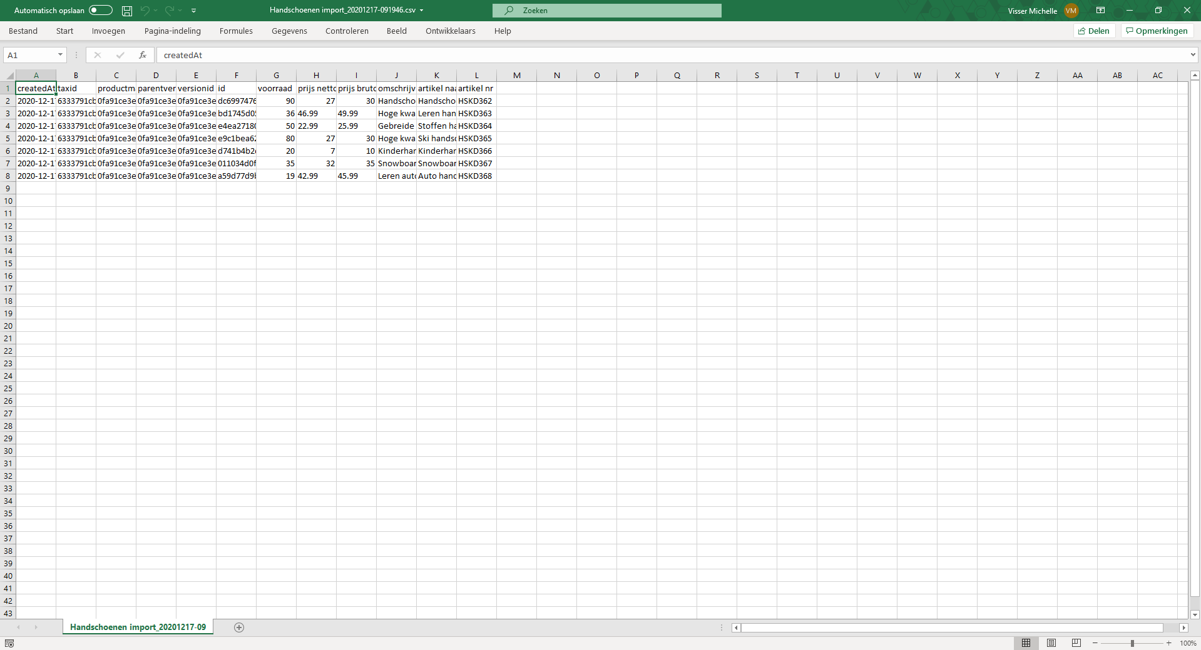Click the macro recording icon in status bar
1201x650 pixels.
(x=9, y=643)
